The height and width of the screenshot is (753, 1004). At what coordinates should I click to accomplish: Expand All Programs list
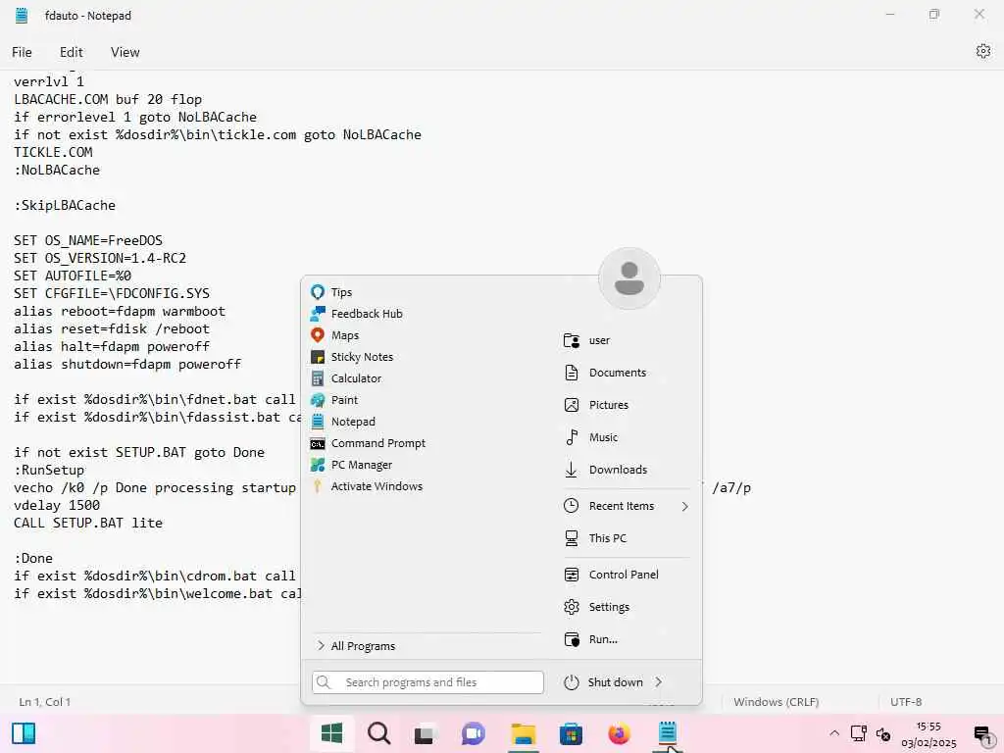click(356, 646)
